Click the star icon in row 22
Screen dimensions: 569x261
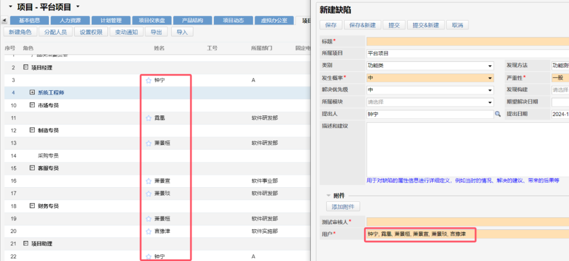coord(149,257)
